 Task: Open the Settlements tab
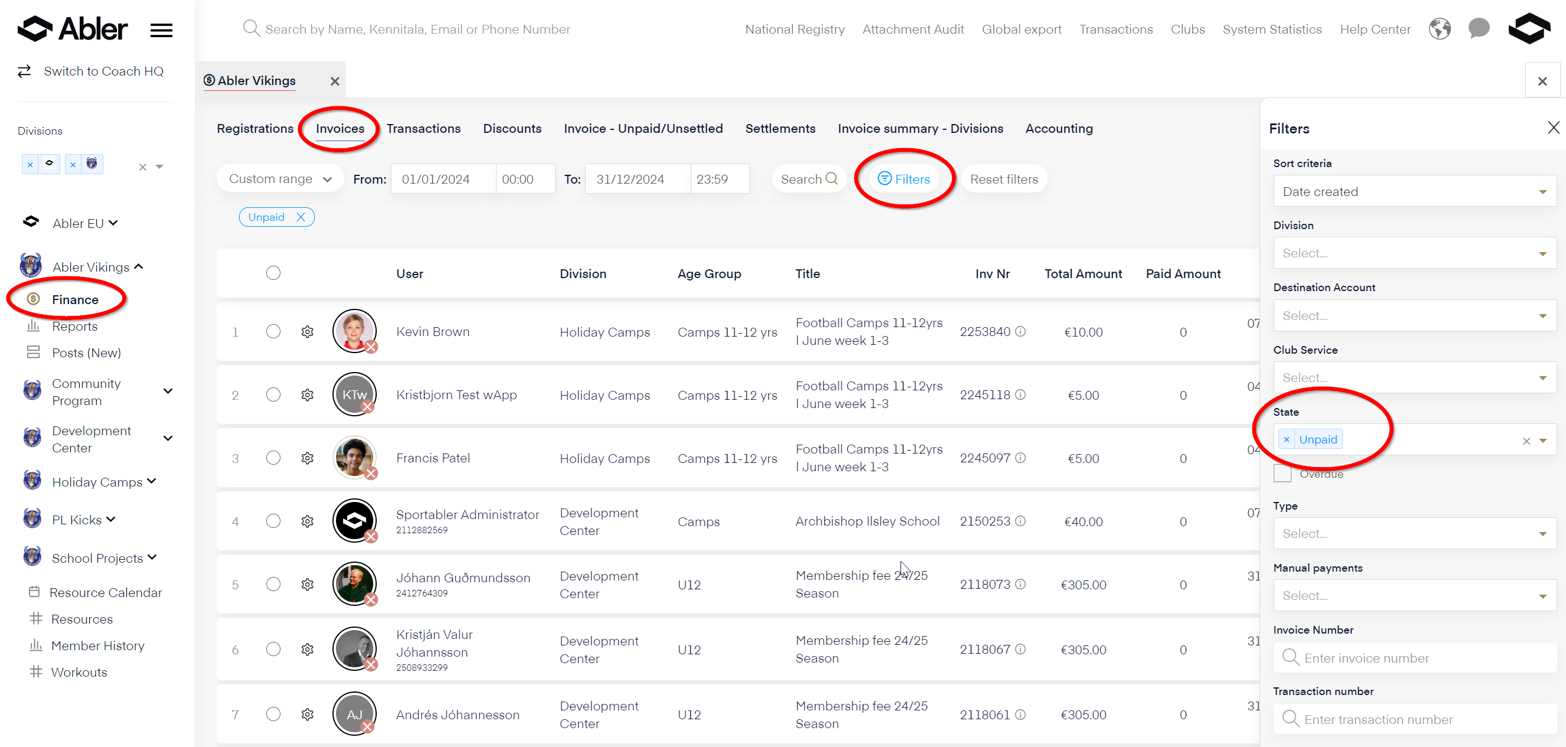click(x=780, y=128)
